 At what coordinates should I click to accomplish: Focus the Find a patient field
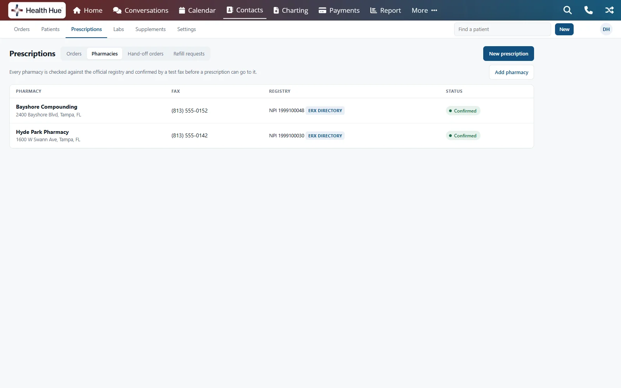coord(503,29)
